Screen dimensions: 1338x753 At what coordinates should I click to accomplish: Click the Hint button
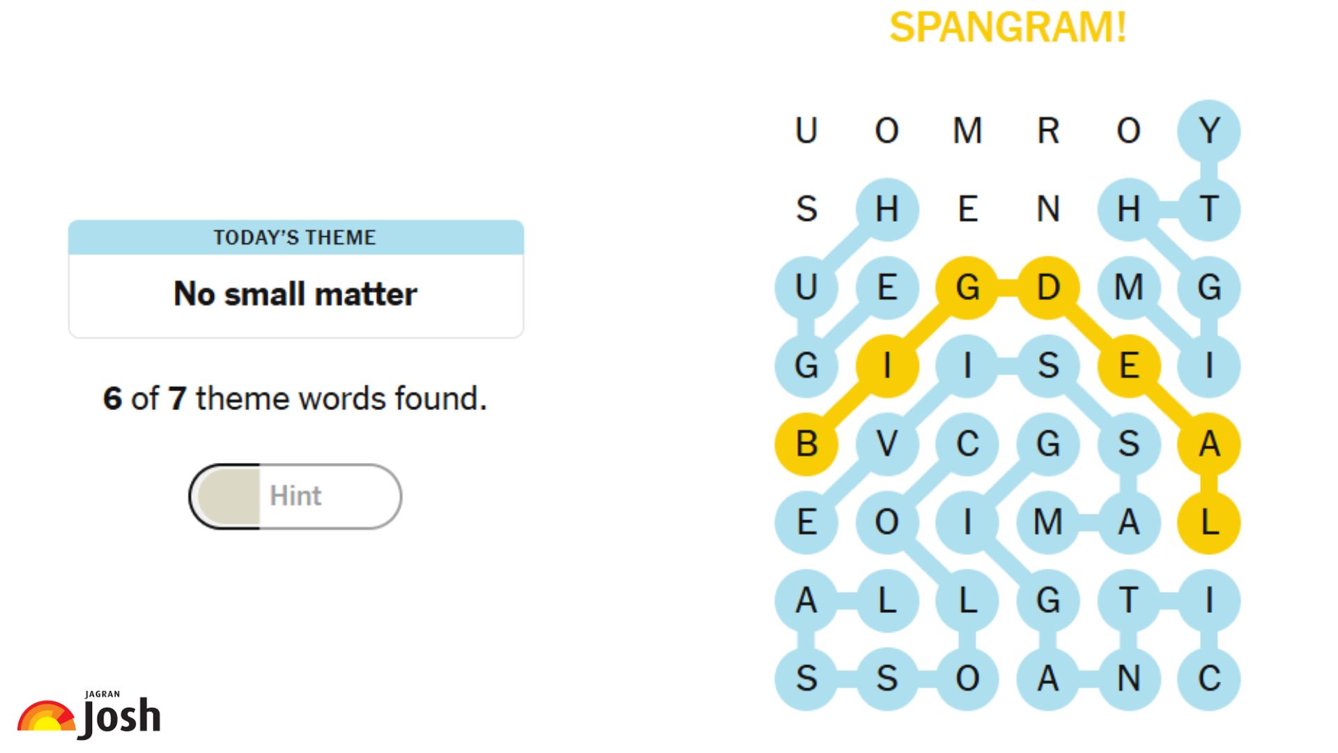[x=295, y=496]
